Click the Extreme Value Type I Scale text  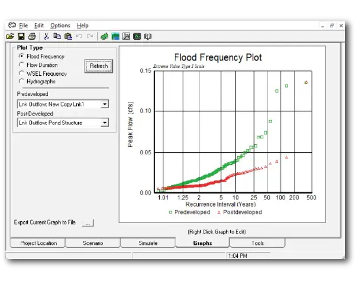179,66
